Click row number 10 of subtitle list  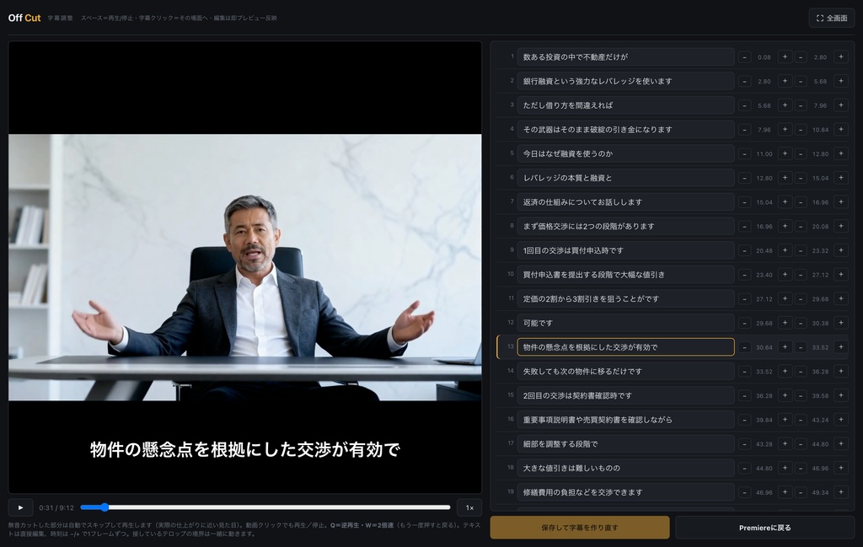pos(510,274)
